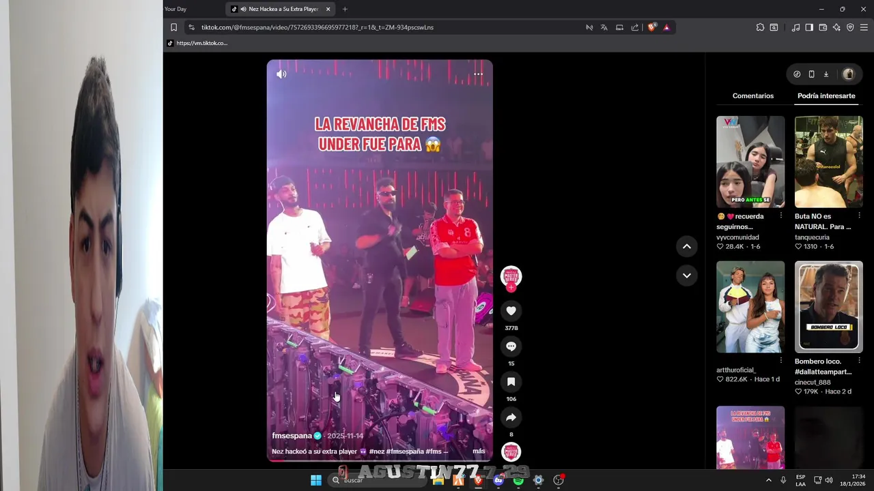Expand caption by clicking 'más'
874x491 pixels.
point(479,451)
